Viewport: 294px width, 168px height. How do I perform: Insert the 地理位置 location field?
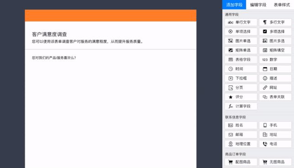pyautogui.click(x=241, y=144)
